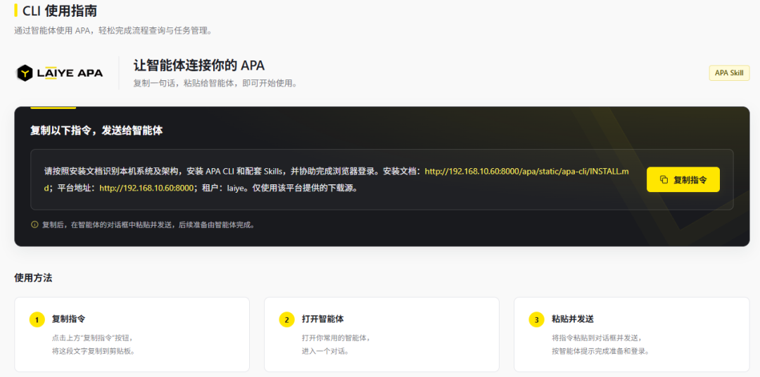Click the yellow number 2 step badge

pos(287,320)
